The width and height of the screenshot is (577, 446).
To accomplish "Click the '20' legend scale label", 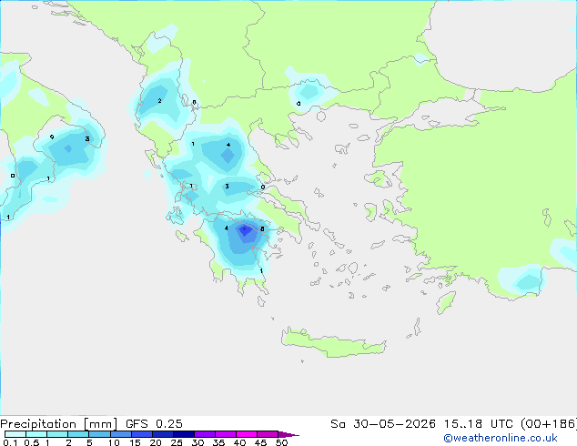I will [156, 442].
